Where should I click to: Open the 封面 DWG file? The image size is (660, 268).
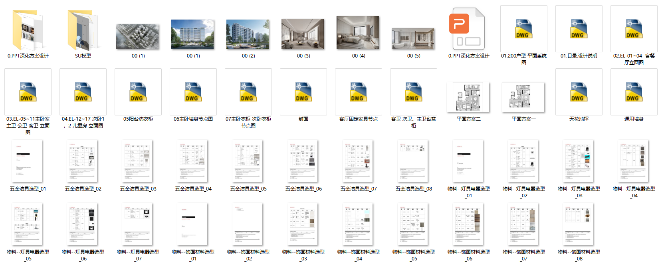(x=303, y=92)
